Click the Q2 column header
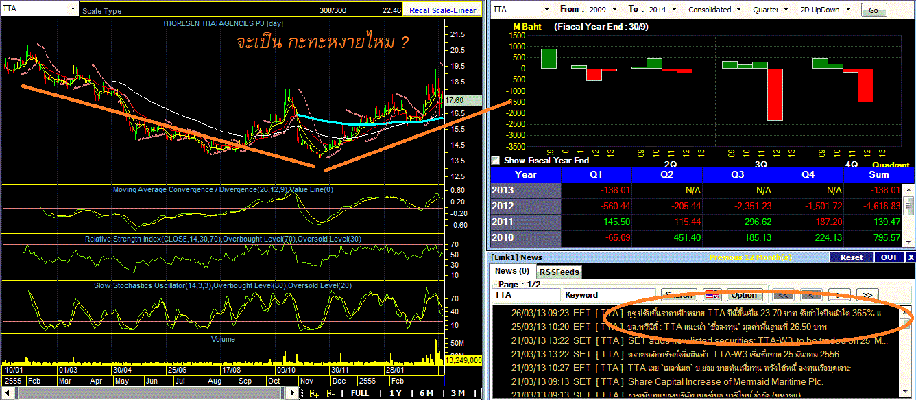This screenshot has width=916, height=400. click(x=666, y=174)
